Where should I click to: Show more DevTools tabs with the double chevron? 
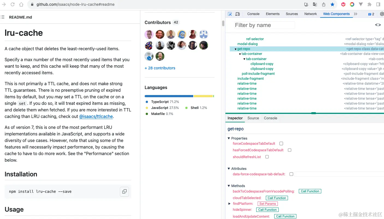point(355,14)
